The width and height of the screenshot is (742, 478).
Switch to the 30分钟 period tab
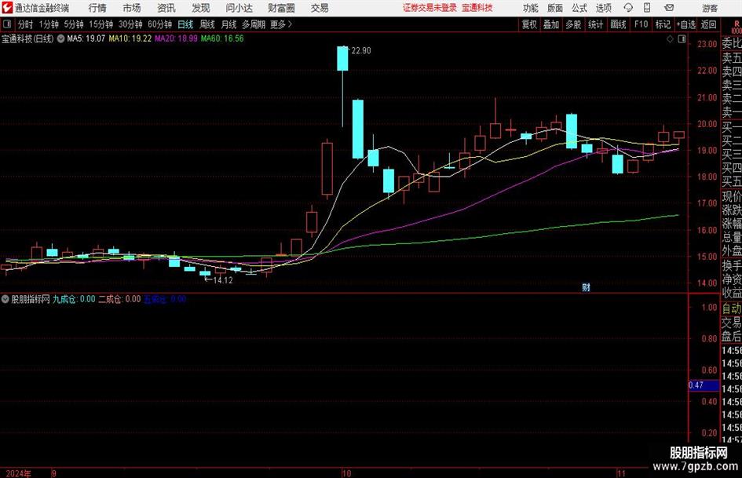tap(130, 24)
